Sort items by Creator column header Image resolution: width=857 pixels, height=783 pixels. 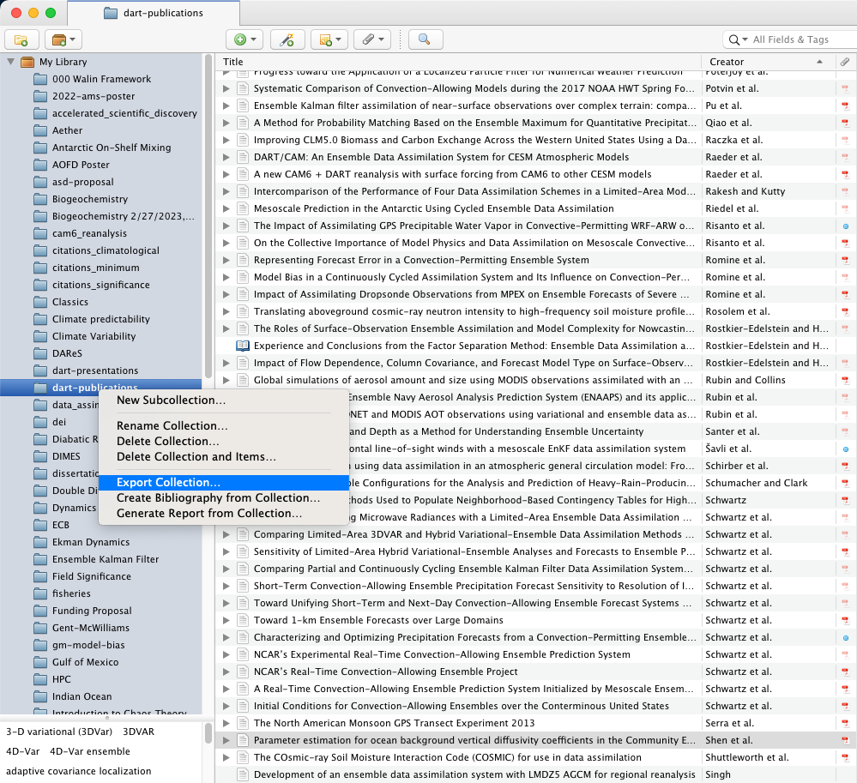pos(755,62)
